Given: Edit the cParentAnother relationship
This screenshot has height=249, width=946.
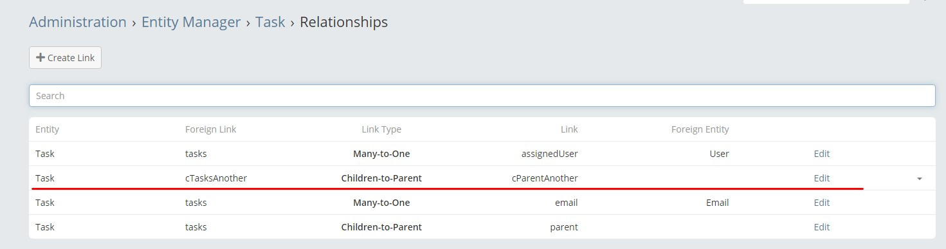Looking at the screenshot, I should (x=821, y=178).
